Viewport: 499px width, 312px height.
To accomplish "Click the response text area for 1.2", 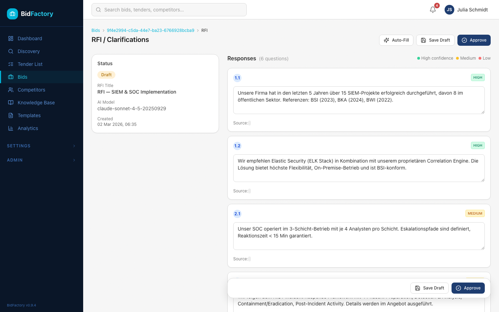I will click(359, 168).
